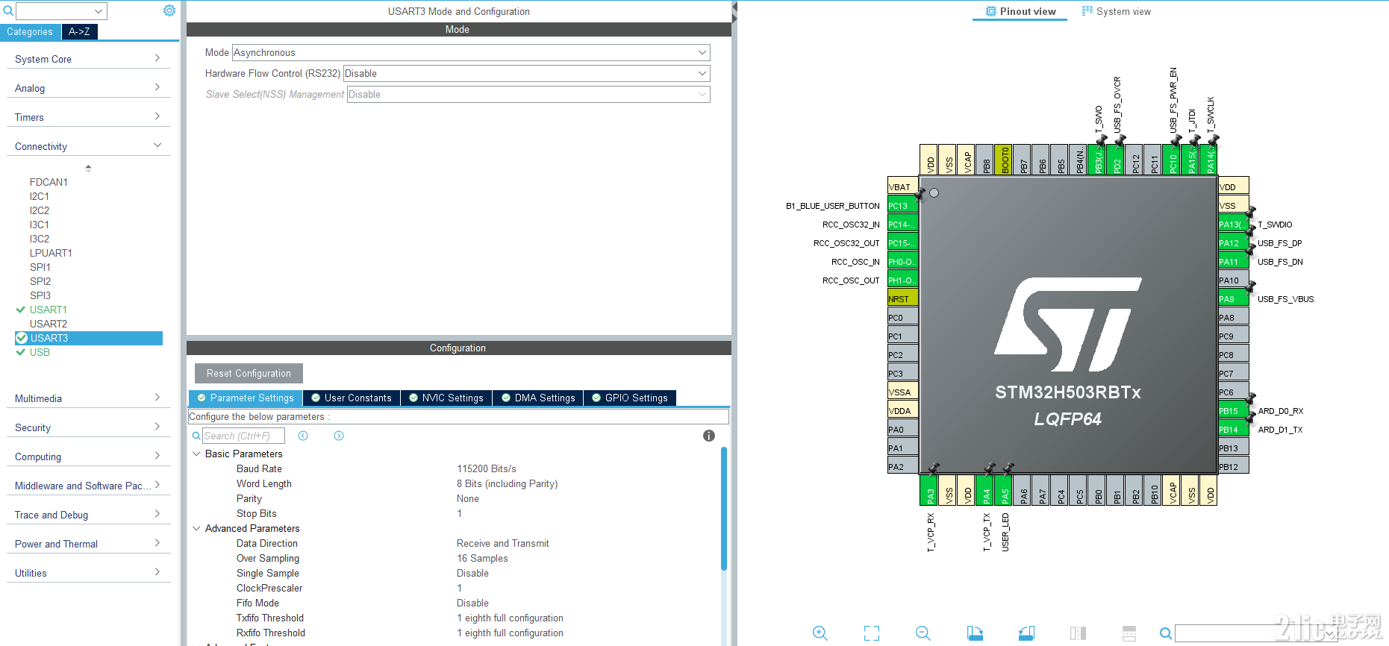Select USART1 in the peripheral list
The height and width of the screenshot is (646, 1389).
(x=49, y=310)
